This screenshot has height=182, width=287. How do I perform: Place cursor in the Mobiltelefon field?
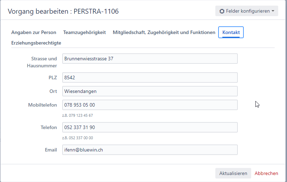[x=150, y=105]
